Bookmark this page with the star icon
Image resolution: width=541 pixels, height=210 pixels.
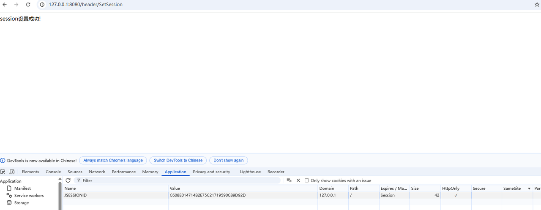537,5
